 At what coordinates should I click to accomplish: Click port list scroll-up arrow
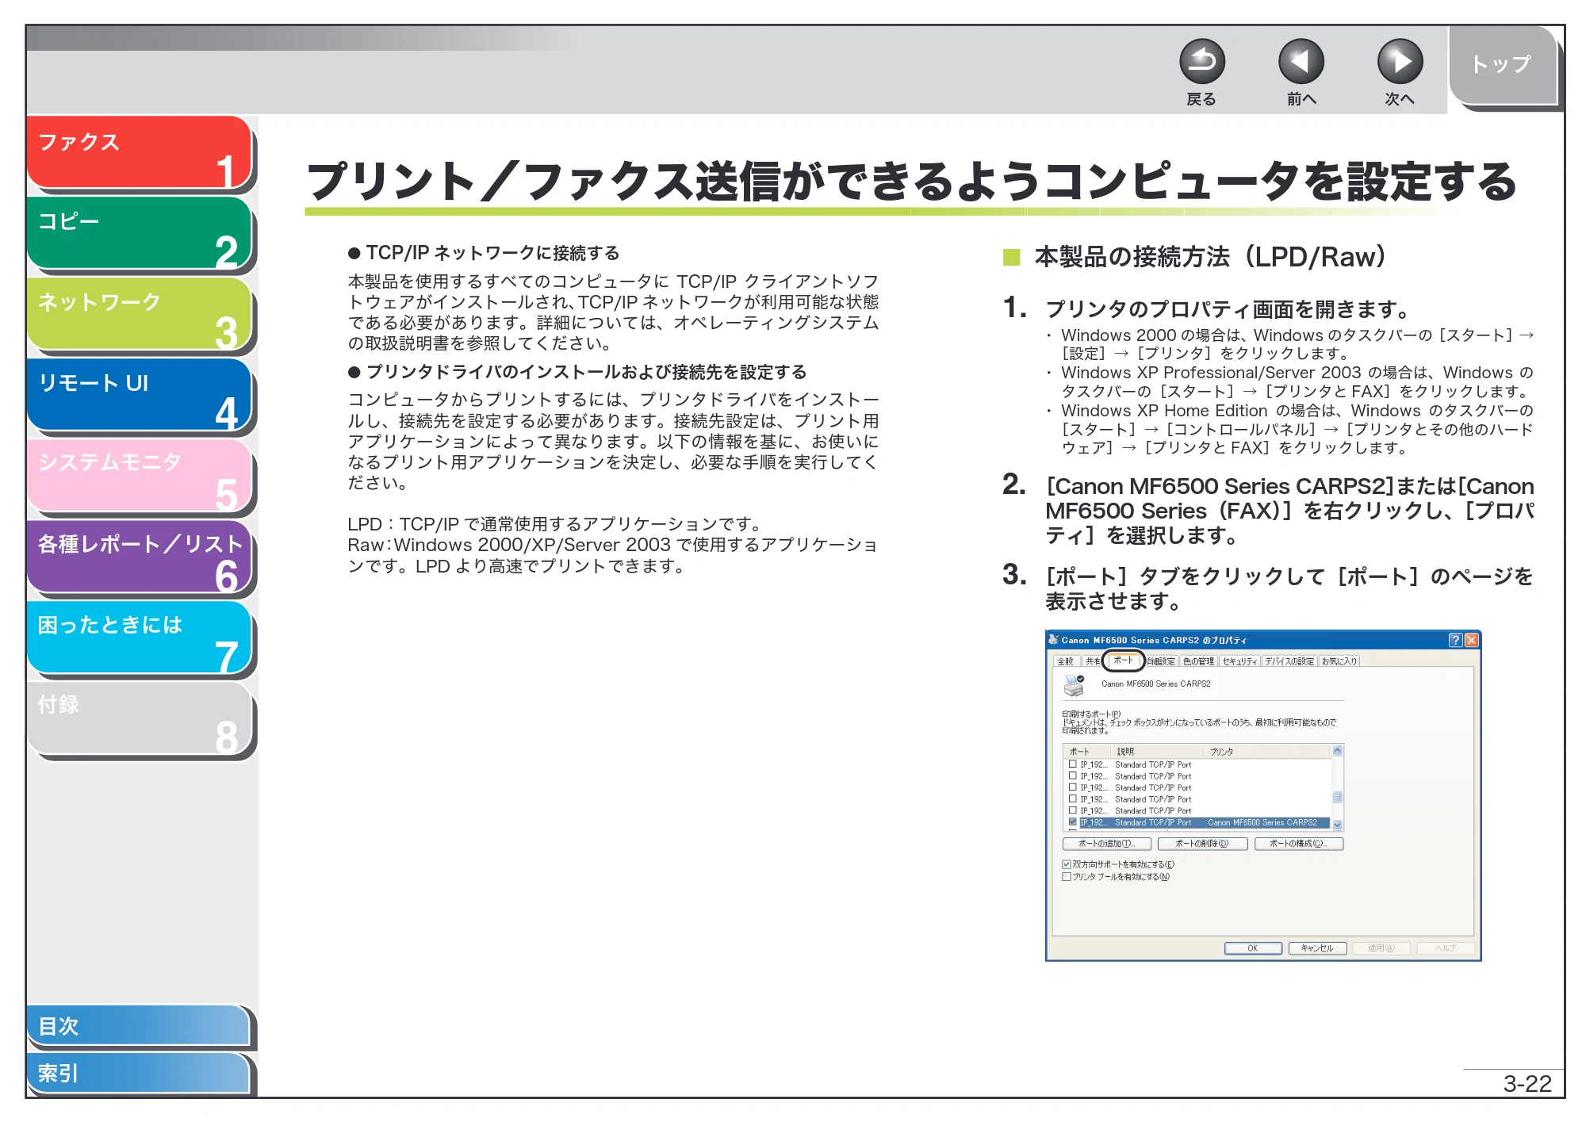click(x=1337, y=750)
